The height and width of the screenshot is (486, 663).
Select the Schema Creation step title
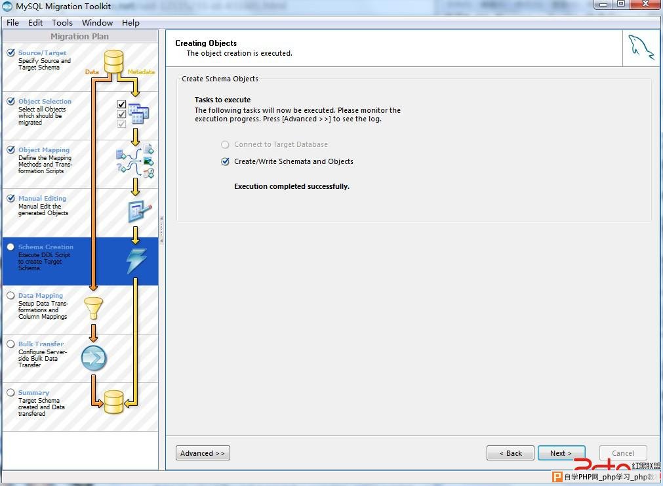click(x=46, y=247)
